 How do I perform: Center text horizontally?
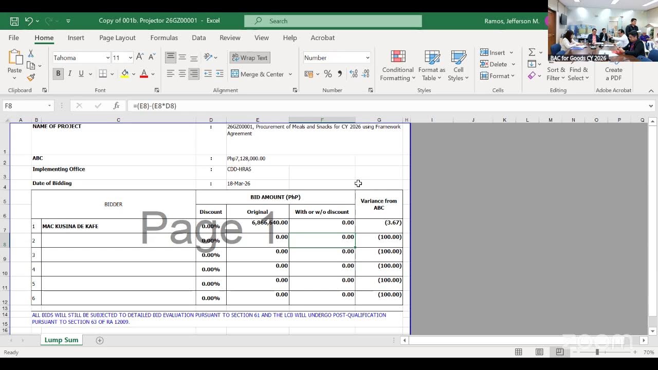pos(182,74)
